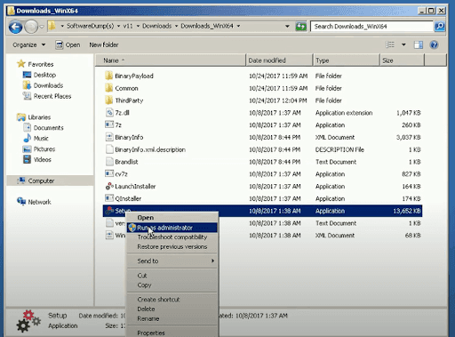
Task: Open the view options dropdown arrow
Action: coord(403,44)
